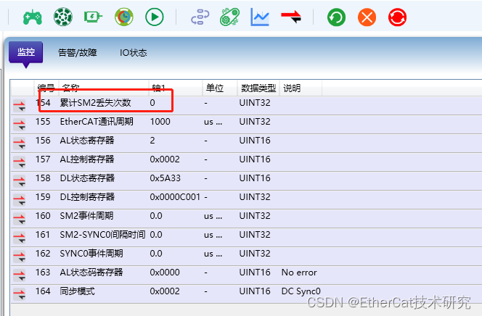
Task: Open the flow chart toolbar icon
Action: click(x=200, y=17)
